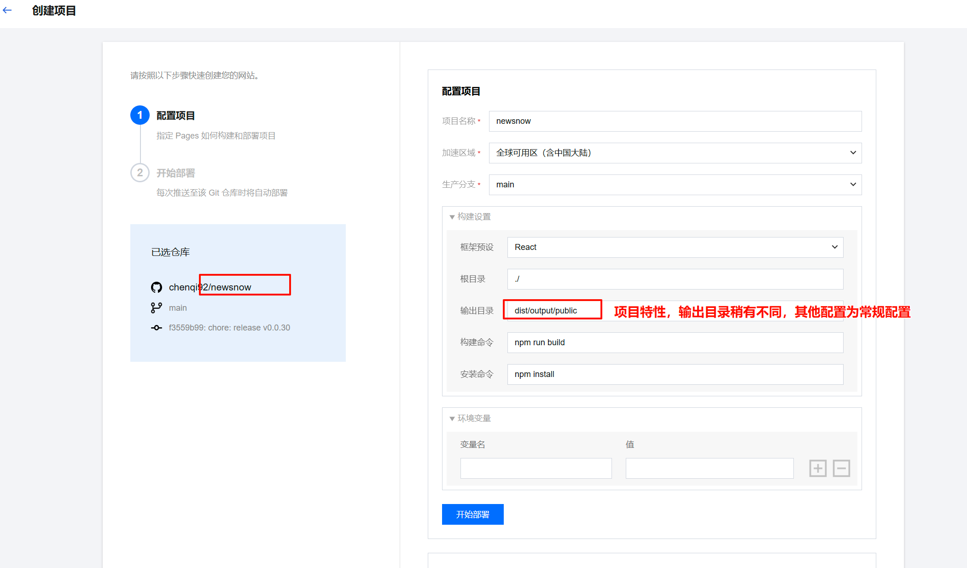Click the 项目名称 field label
The height and width of the screenshot is (568, 967).
(459, 121)
